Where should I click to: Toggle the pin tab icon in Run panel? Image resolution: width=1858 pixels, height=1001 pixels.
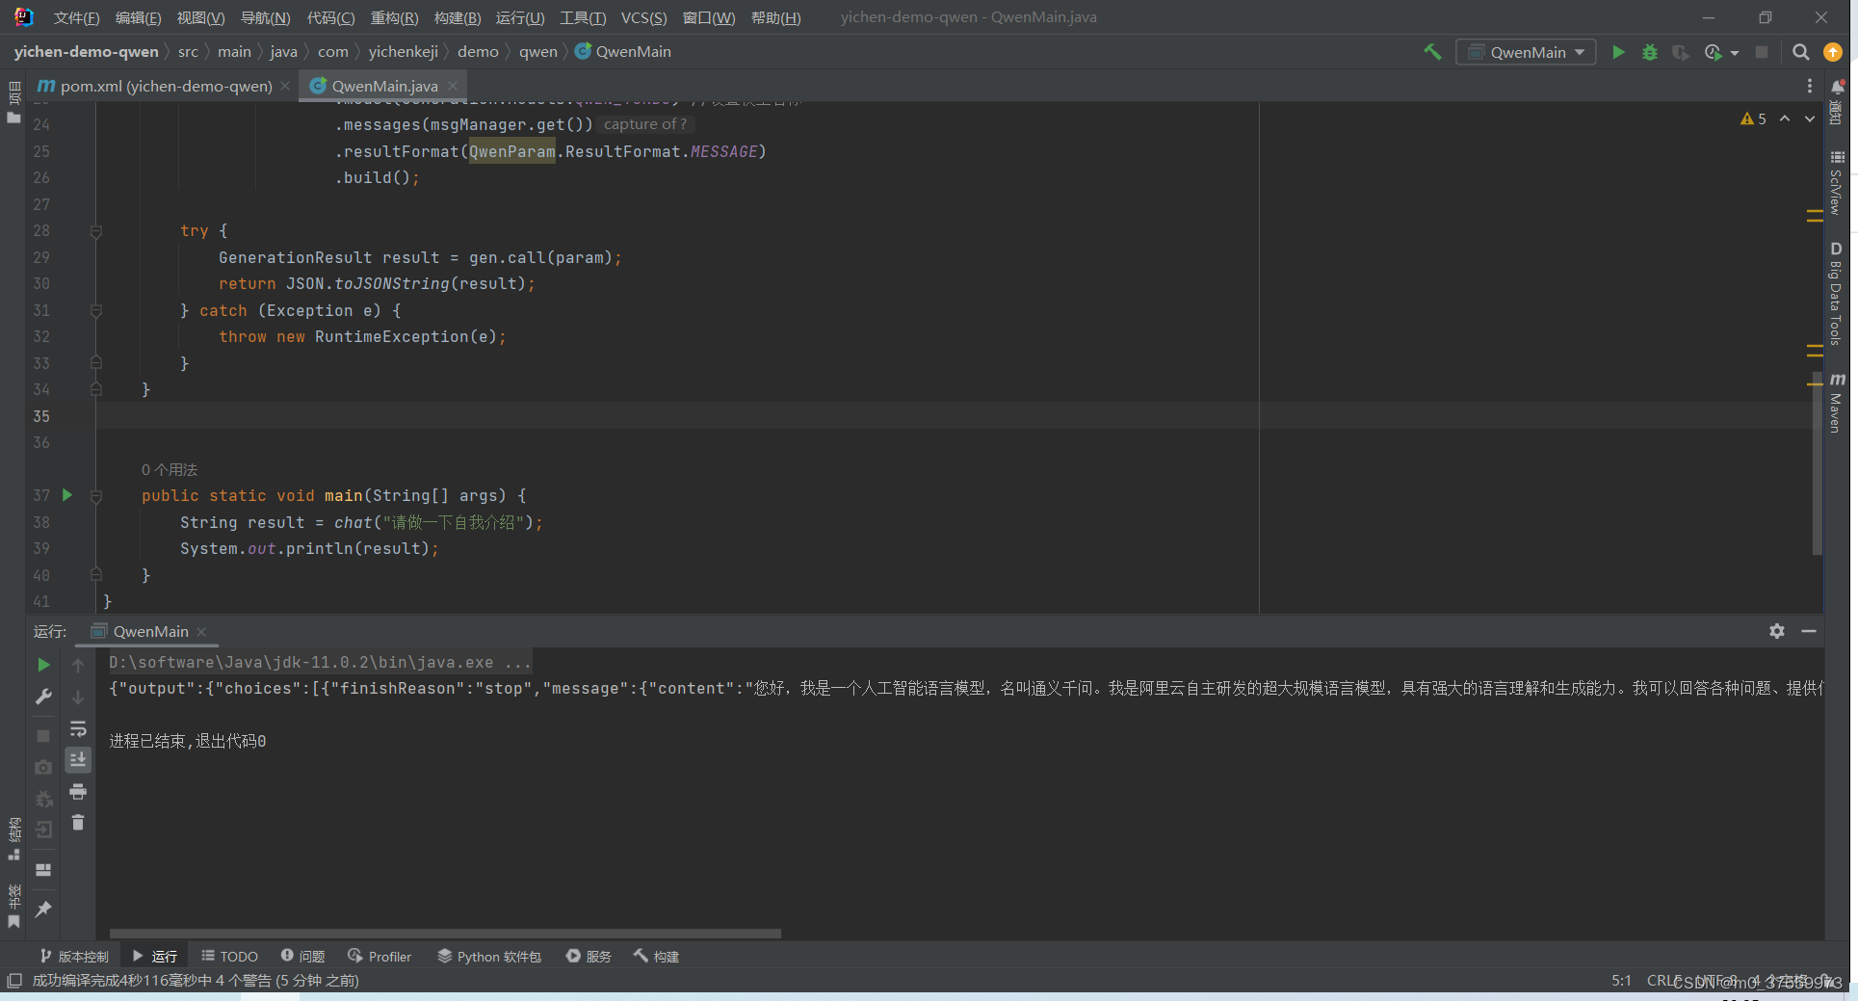pyautogui.click(x=43, y=909)
